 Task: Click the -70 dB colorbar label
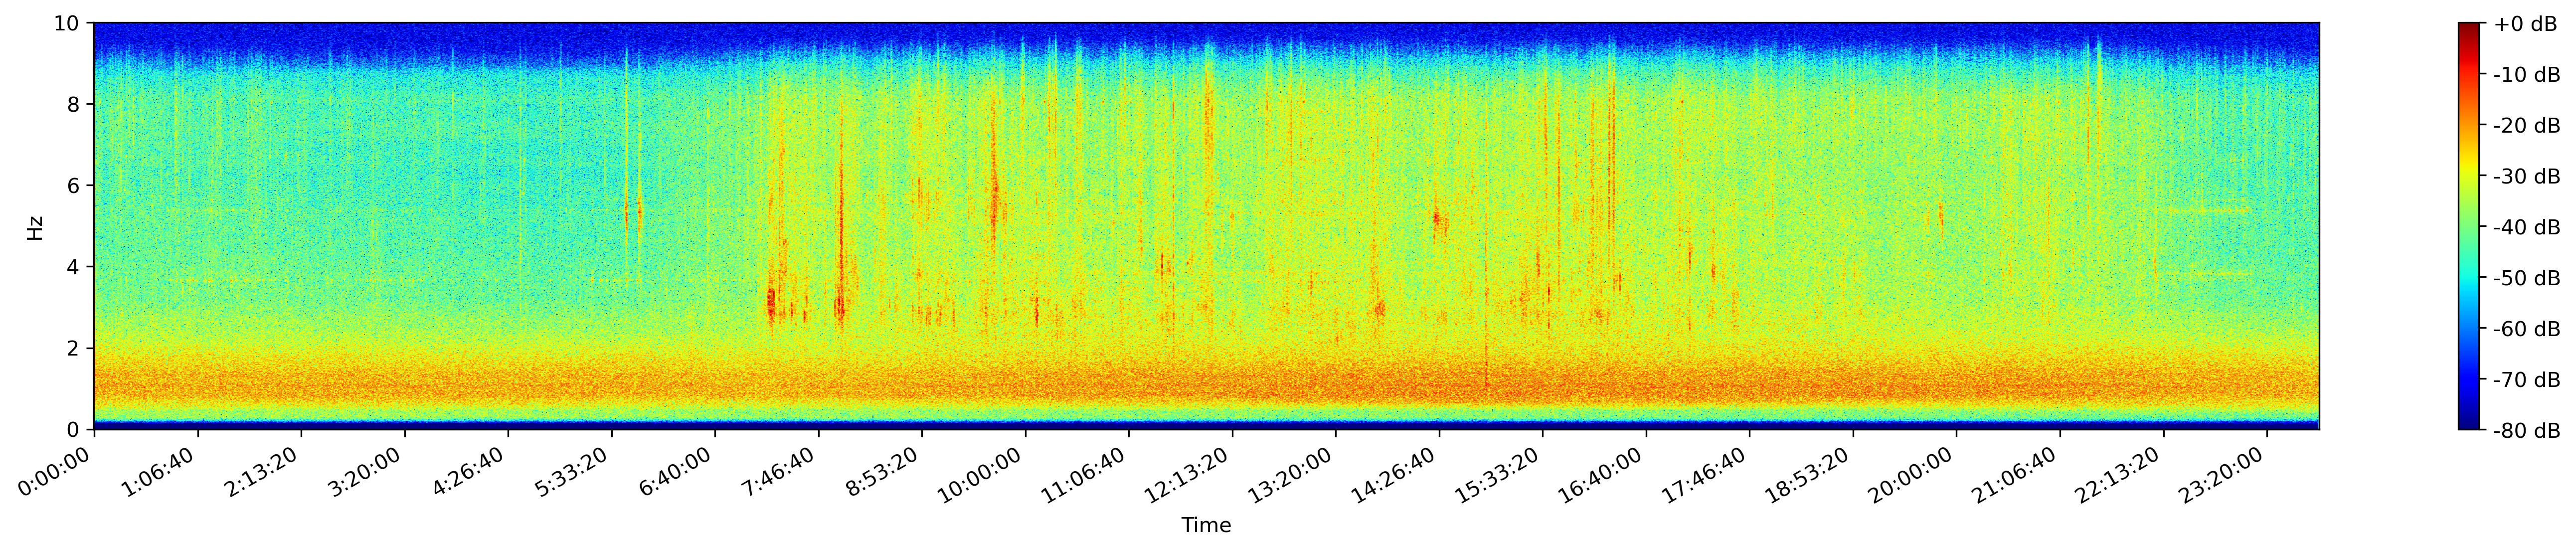point(2527,381)
